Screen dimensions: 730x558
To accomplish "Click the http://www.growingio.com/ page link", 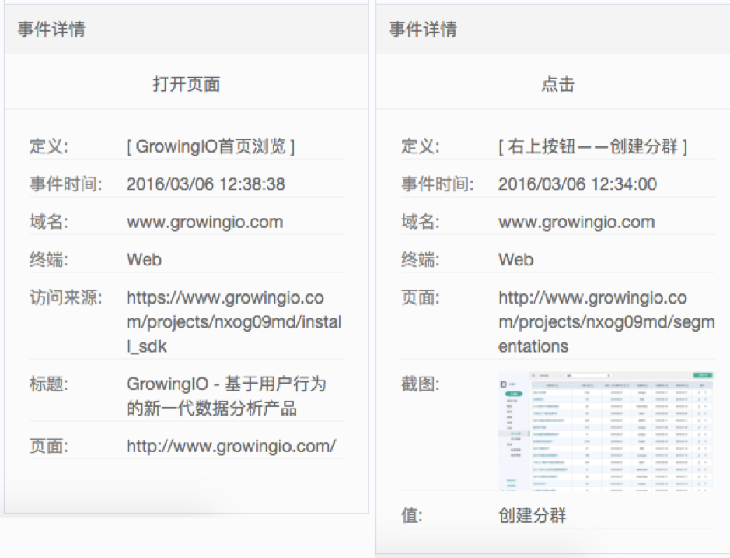I will pyautogui.click(x=231, y=446).
